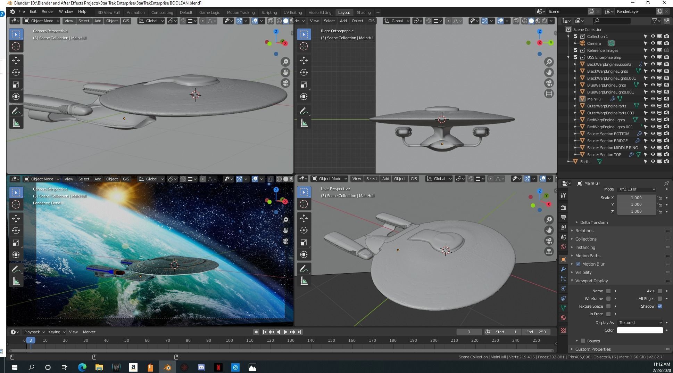
Task: Jump to timeline start frame
Action: tap(265, 332)
